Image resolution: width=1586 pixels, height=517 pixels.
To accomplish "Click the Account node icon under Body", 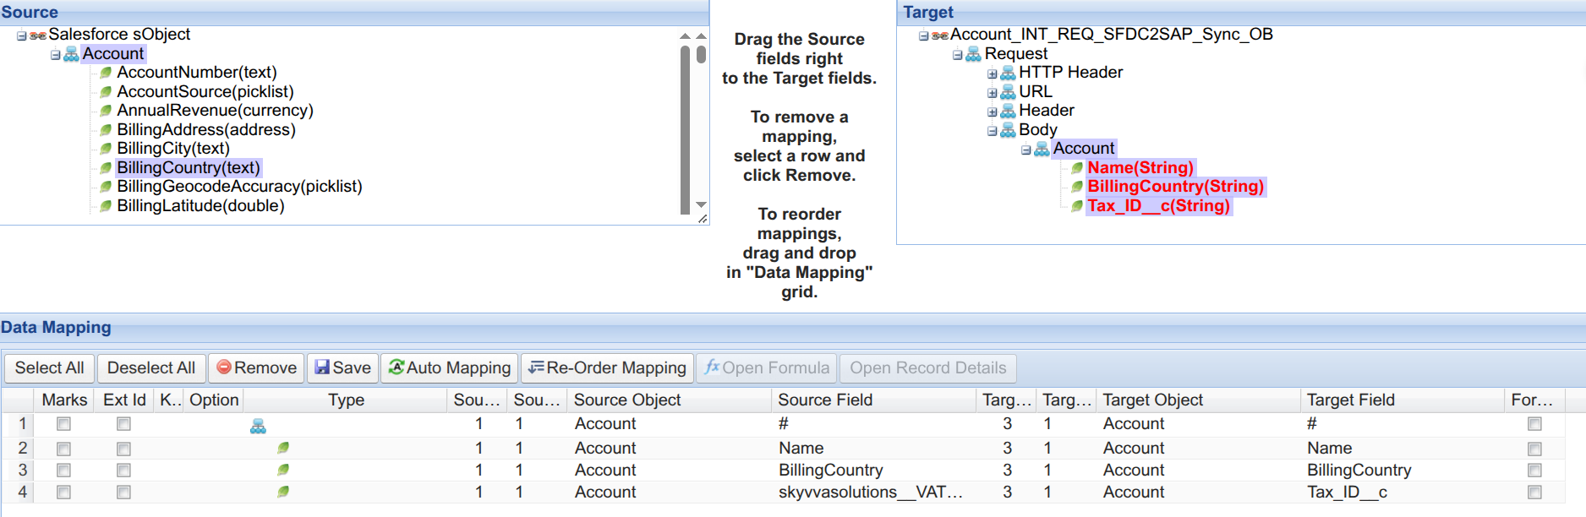I will 1042,149.
